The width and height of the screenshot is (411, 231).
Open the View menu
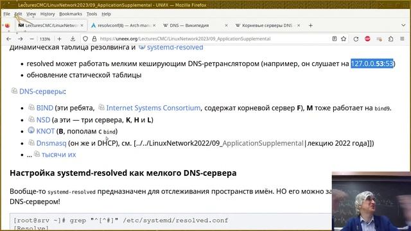[x=31, y=14]
